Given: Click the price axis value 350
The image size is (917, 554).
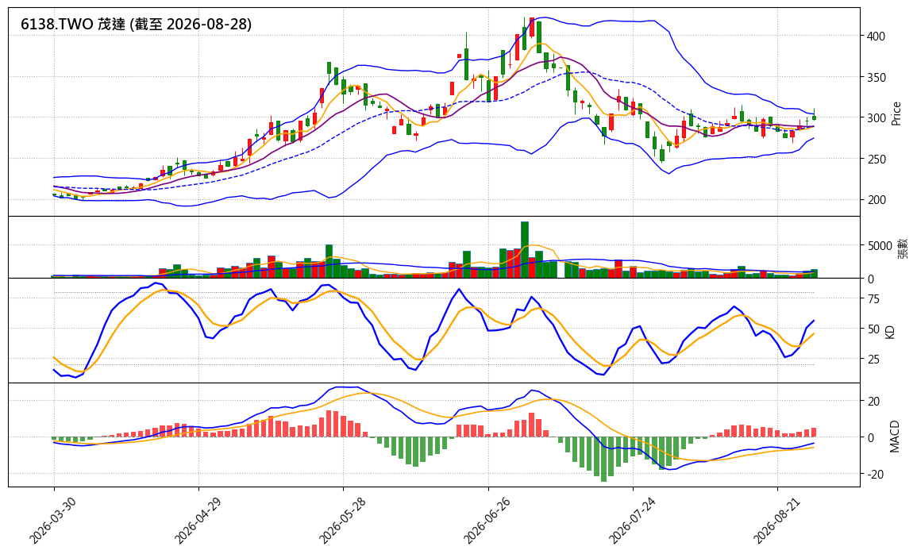Looking at the screenshot, I should point(876,77).
